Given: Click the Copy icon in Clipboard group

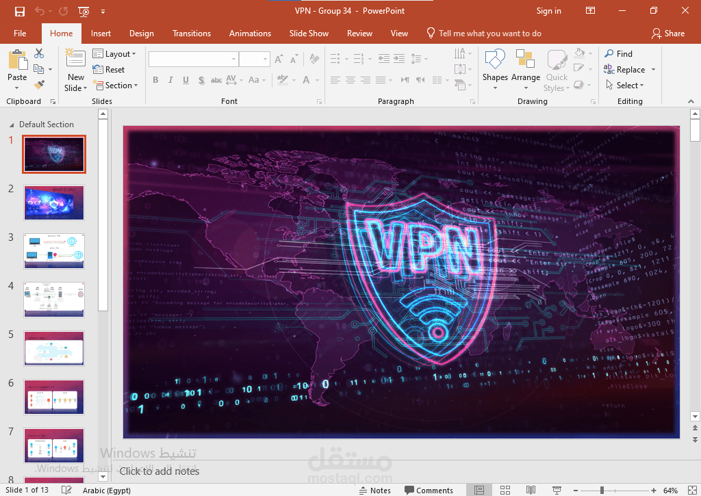Looking at the screenshot, I should tap(39, 69).
